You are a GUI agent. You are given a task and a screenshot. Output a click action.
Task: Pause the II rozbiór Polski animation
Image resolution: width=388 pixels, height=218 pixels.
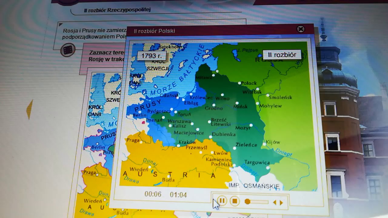[x=222, y=201]
